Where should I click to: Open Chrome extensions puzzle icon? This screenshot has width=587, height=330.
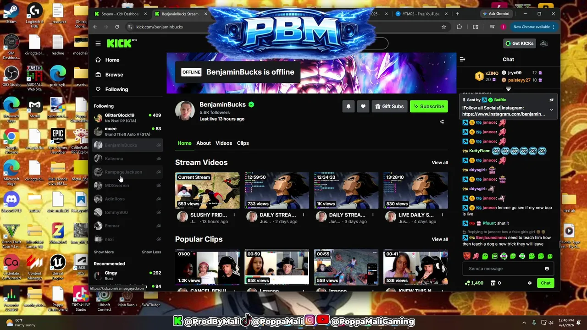(x=459, y=27)
